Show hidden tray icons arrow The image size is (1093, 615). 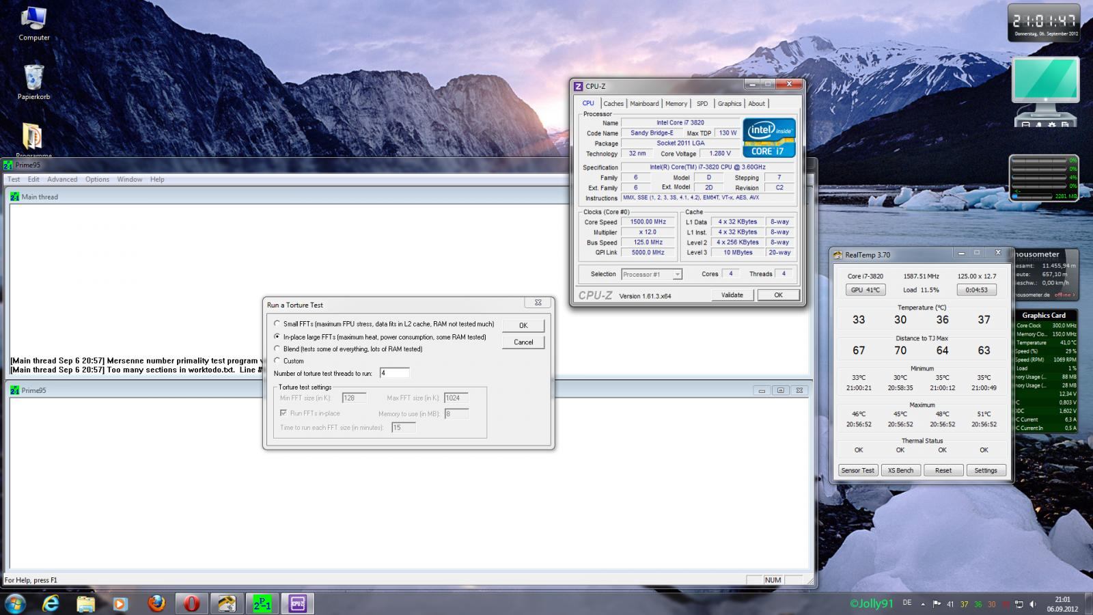coord(923,604)
